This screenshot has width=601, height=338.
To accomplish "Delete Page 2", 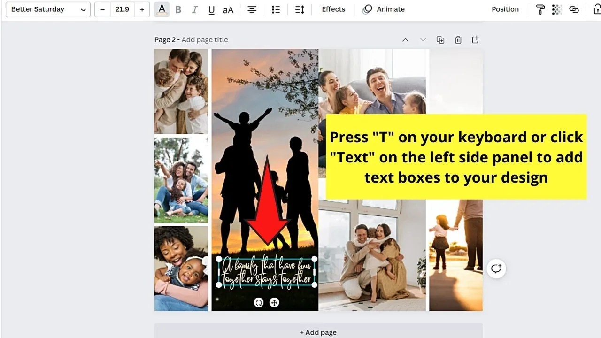I will [x=458, y=39].
